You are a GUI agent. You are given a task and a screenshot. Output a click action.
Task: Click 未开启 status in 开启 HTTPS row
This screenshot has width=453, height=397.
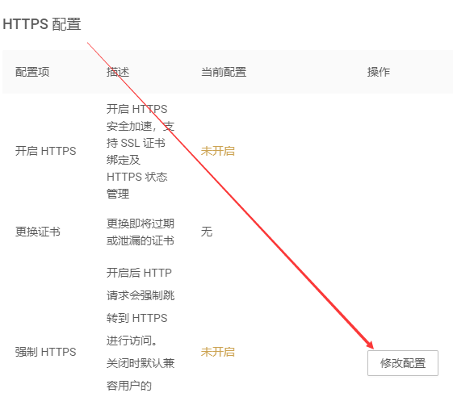point(218,151)
